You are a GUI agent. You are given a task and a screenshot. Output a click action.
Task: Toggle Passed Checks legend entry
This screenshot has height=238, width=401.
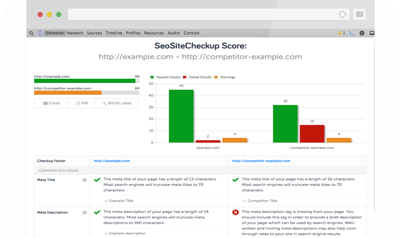click(165, 77)
